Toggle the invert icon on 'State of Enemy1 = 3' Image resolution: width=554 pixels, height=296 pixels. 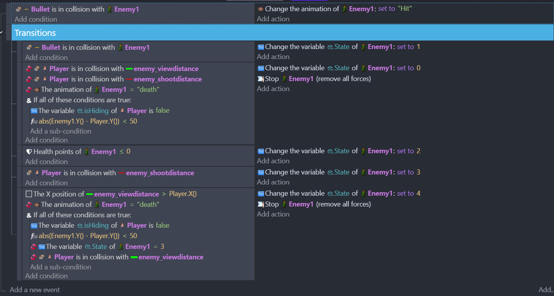pos(34,247)
